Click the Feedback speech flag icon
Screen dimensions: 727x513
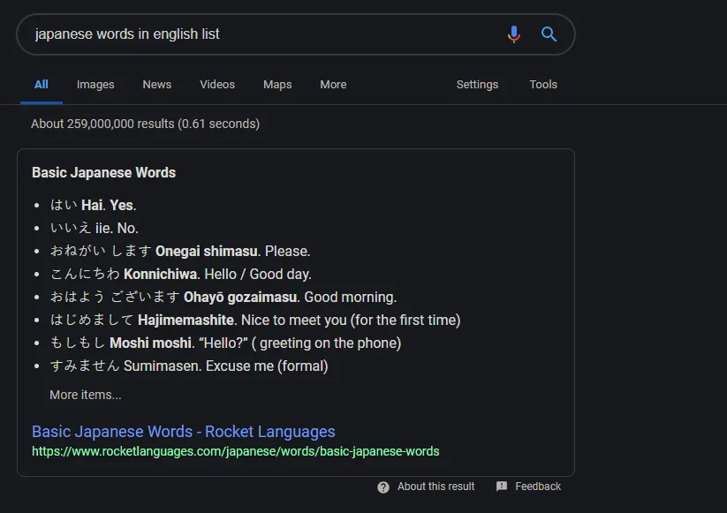coord(502,487)
